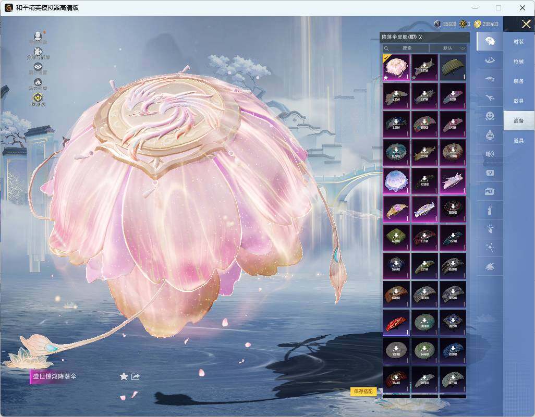Open the 默认 sort dropdown
The width and height of the screenshot is (535, 417).
(x=447, y=48)
